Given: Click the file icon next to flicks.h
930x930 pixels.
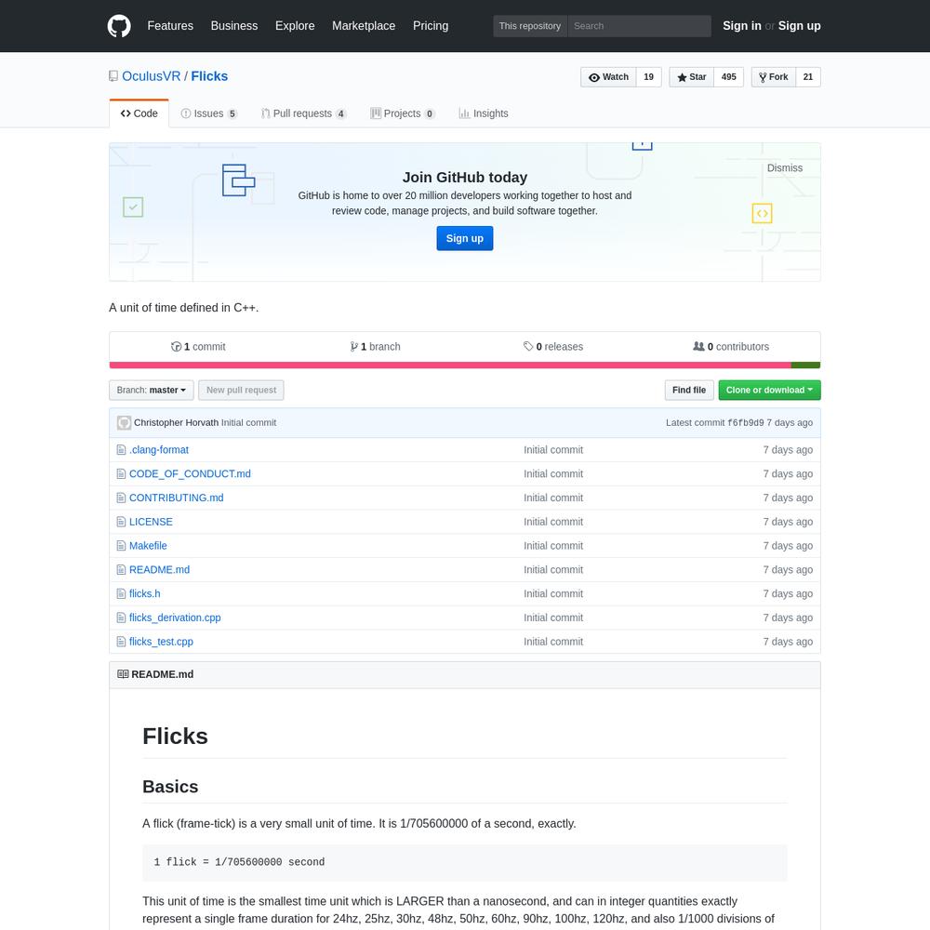Looking at the screenshot, I should pyautogui.click(x=121, y=593).
